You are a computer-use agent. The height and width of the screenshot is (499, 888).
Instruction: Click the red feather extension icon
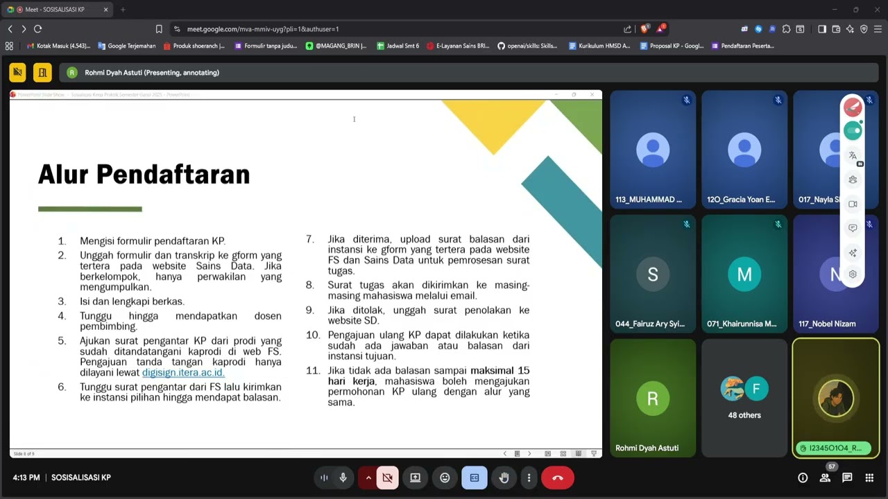(x=853, y=107)
